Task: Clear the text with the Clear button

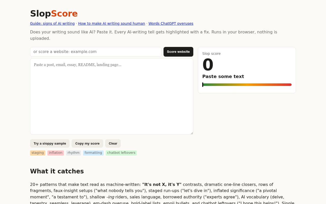Action: [113, 143]
